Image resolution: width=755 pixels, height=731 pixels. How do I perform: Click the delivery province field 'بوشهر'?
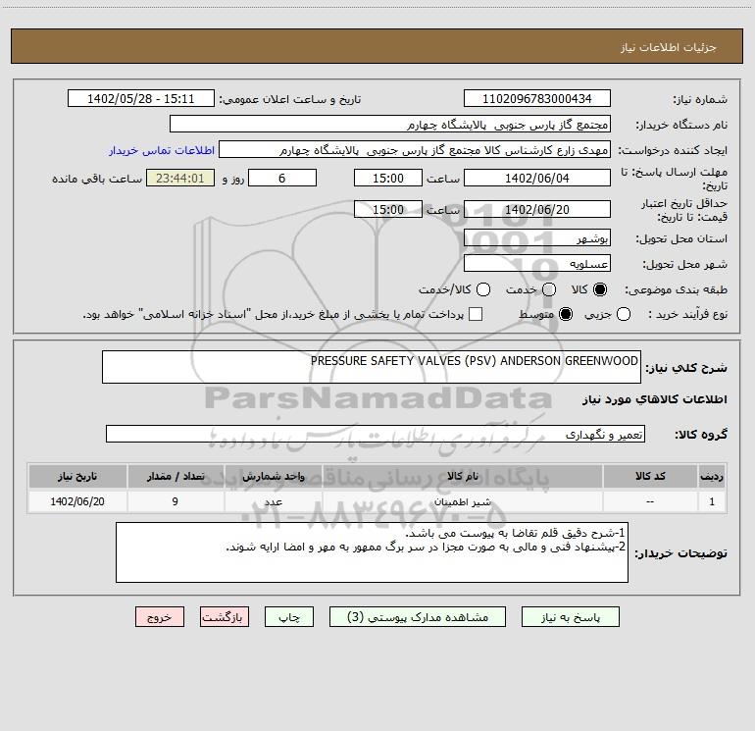(536, 238)
